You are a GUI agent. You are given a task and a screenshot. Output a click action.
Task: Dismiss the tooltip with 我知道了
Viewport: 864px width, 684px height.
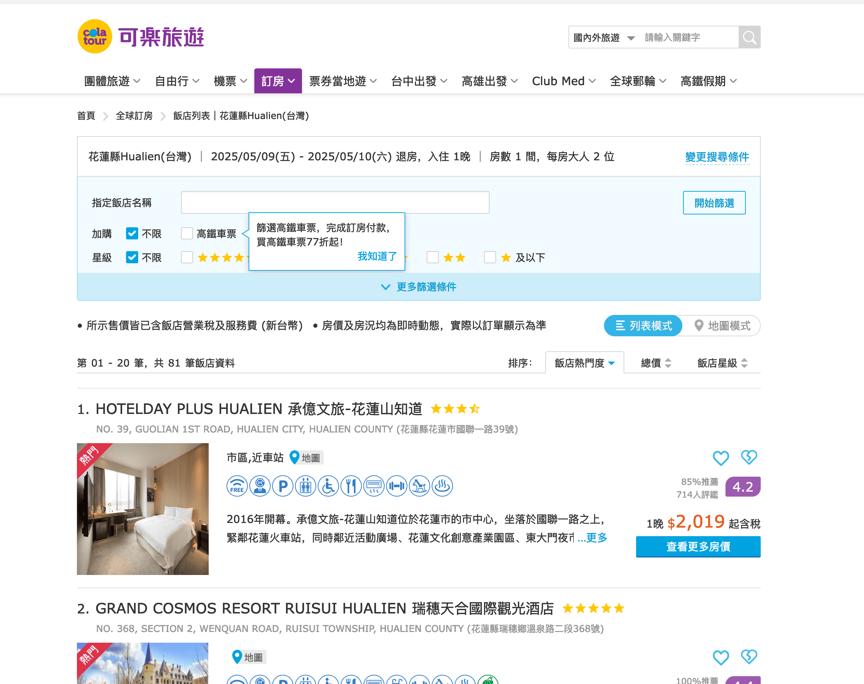click(x=377, y=256)
